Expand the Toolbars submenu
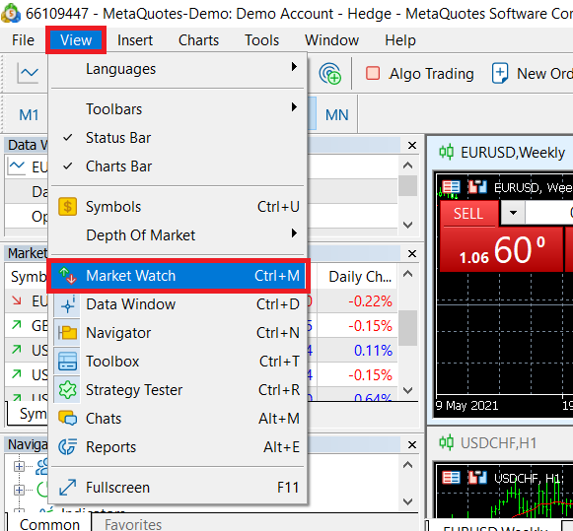The image size is (573, 531). tap(178, 108)
